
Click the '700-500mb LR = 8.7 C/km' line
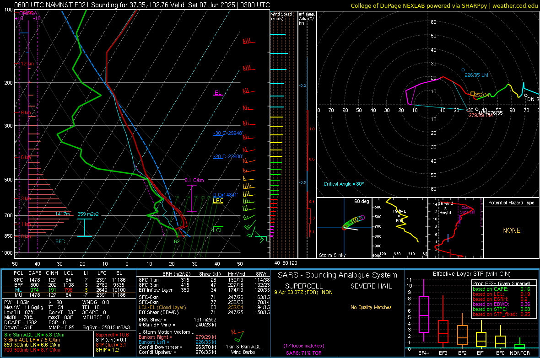pyautogui.click(x=32, y=350)
